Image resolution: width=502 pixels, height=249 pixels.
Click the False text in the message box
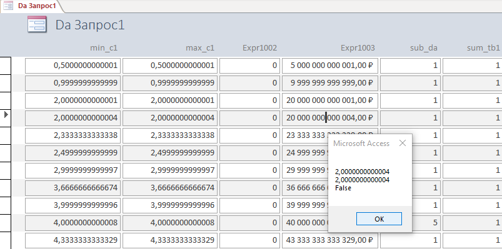click(343, 188)
